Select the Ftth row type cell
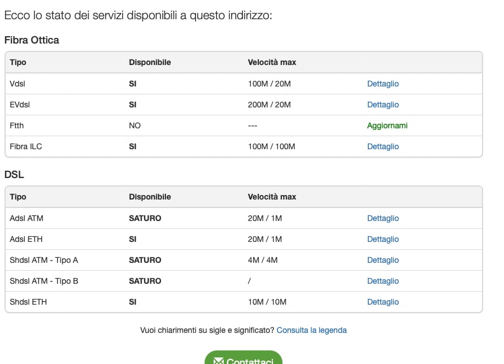 [17, 125]
